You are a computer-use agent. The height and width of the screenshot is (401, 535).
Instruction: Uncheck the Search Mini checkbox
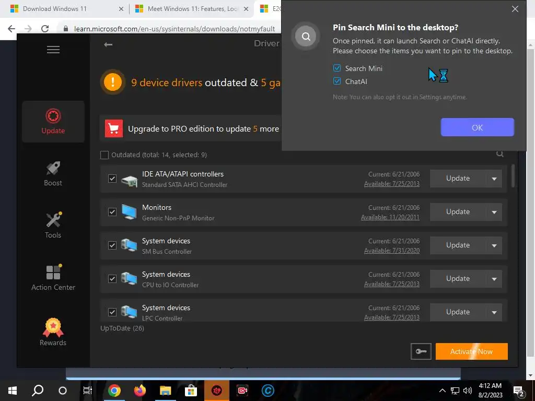337,68
